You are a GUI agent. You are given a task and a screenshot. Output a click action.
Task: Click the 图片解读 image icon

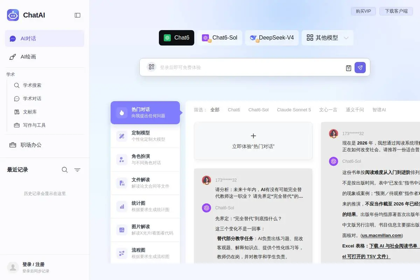coord(122,230)
